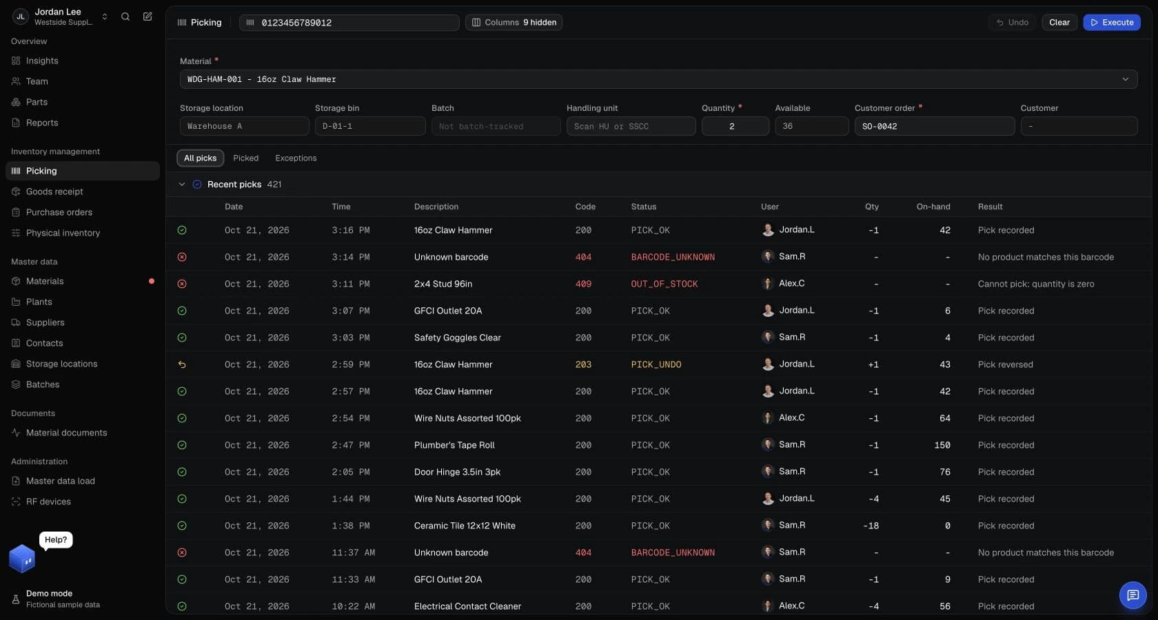Open Material documents page
Screen dimensions: 1158x620
[83, 433]
